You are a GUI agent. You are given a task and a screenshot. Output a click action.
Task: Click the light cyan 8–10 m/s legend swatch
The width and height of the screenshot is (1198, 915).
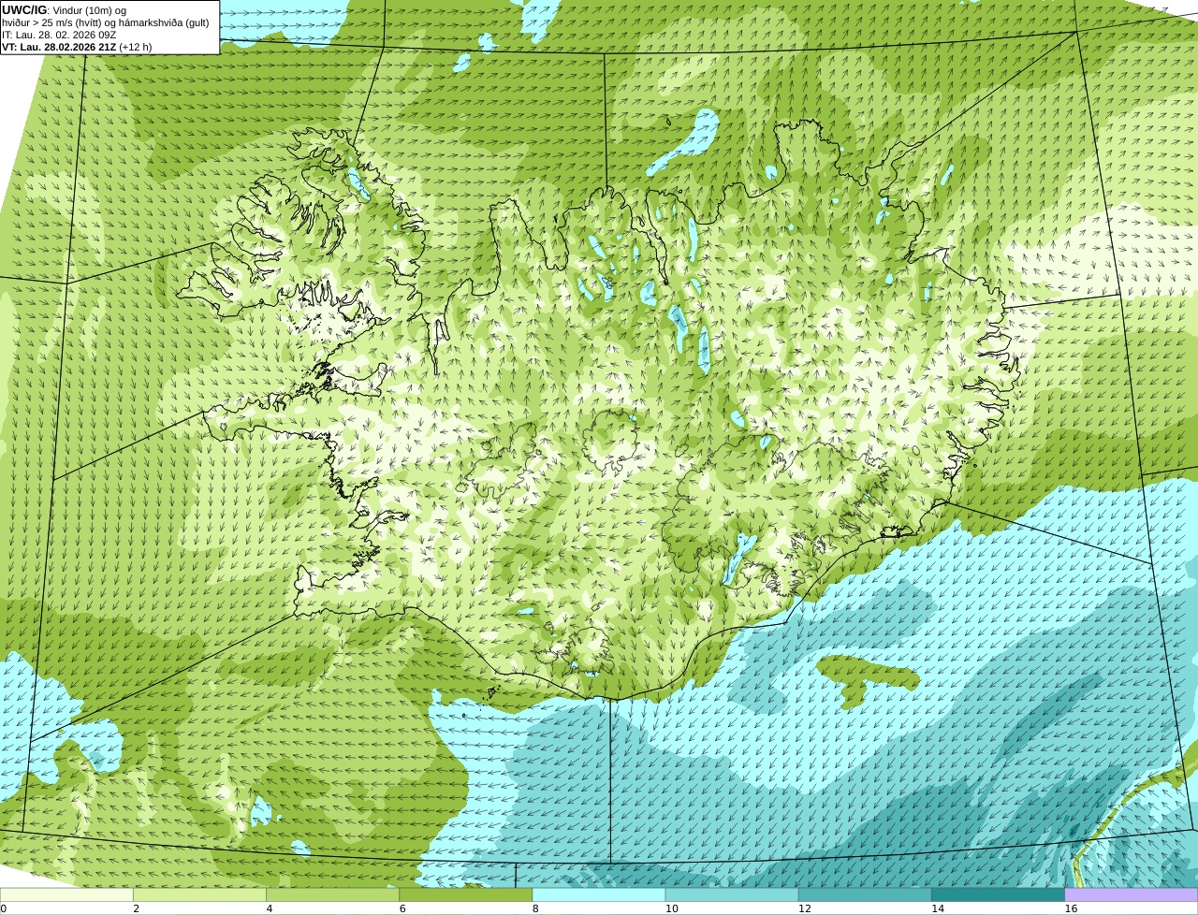click(599, 894)
